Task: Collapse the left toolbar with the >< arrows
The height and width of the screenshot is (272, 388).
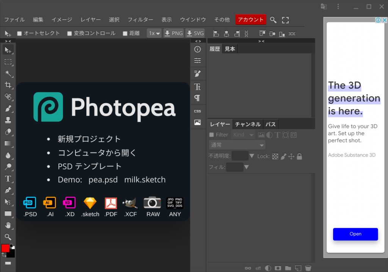Action: coord(8,41)
